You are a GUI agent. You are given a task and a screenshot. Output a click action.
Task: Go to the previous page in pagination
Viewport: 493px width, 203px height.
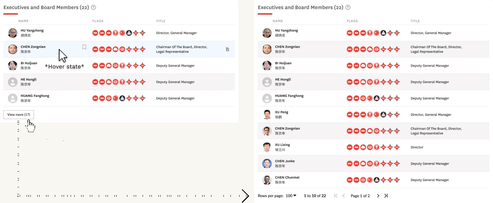click(x=343, y=196)
